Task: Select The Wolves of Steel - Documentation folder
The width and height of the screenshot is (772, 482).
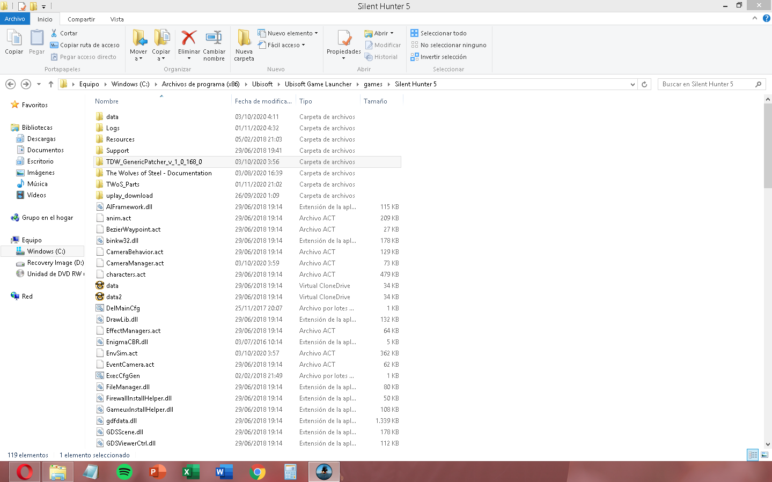Action: pos(247,173)
